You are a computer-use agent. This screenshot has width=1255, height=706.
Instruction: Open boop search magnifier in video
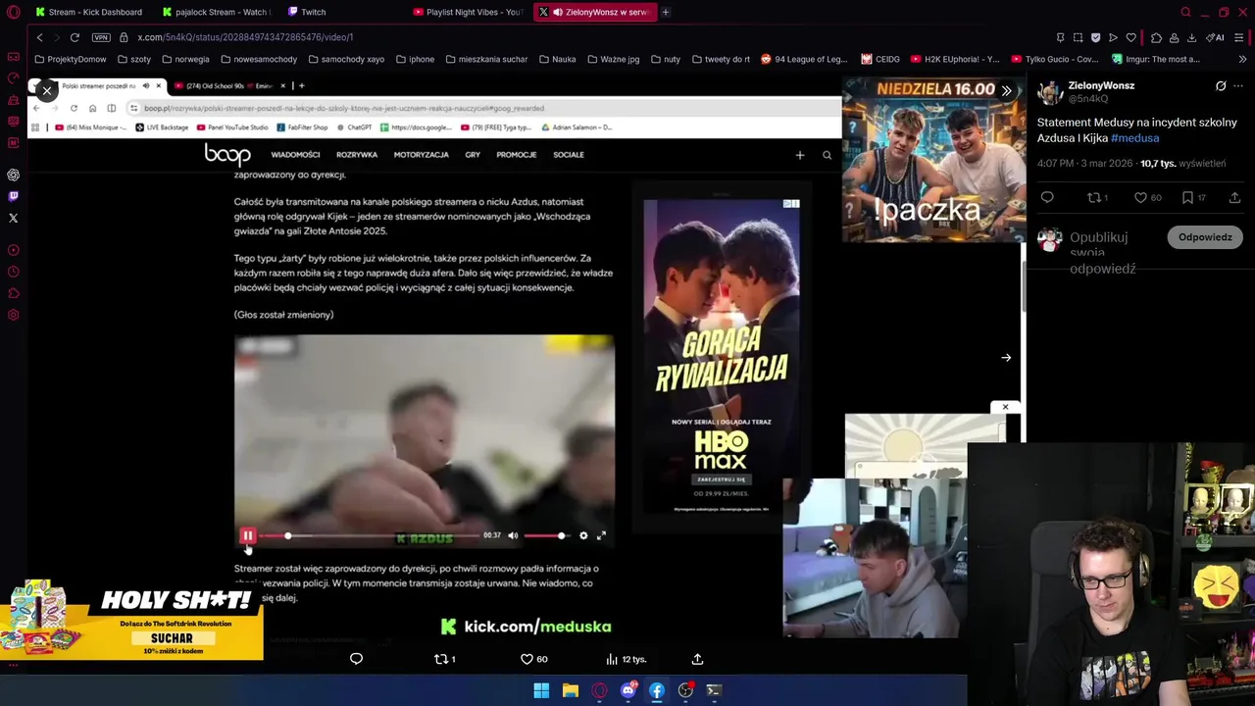827,155
